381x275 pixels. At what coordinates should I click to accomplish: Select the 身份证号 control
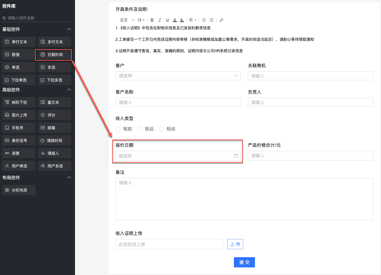(x=19, y=141)
